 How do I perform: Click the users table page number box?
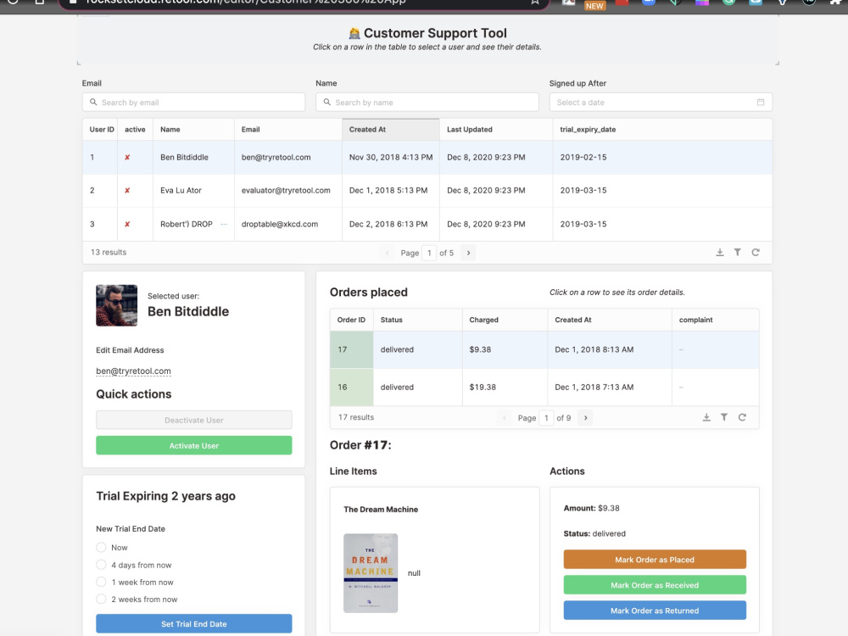click(x=429, y=253)
